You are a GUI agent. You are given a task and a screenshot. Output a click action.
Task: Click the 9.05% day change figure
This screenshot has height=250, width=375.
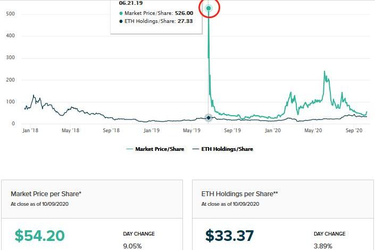[x=132, y=246]
